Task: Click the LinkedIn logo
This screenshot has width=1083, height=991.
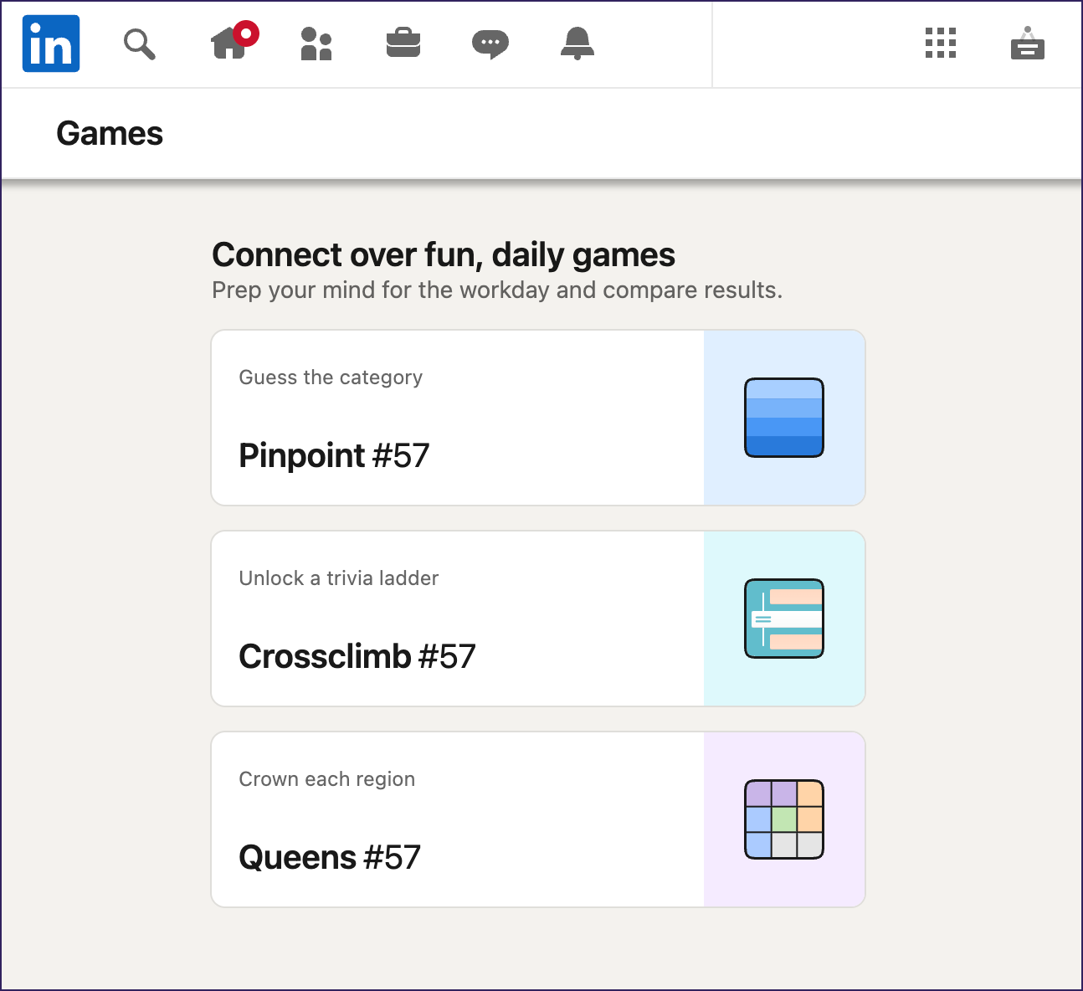Action: 51,44
